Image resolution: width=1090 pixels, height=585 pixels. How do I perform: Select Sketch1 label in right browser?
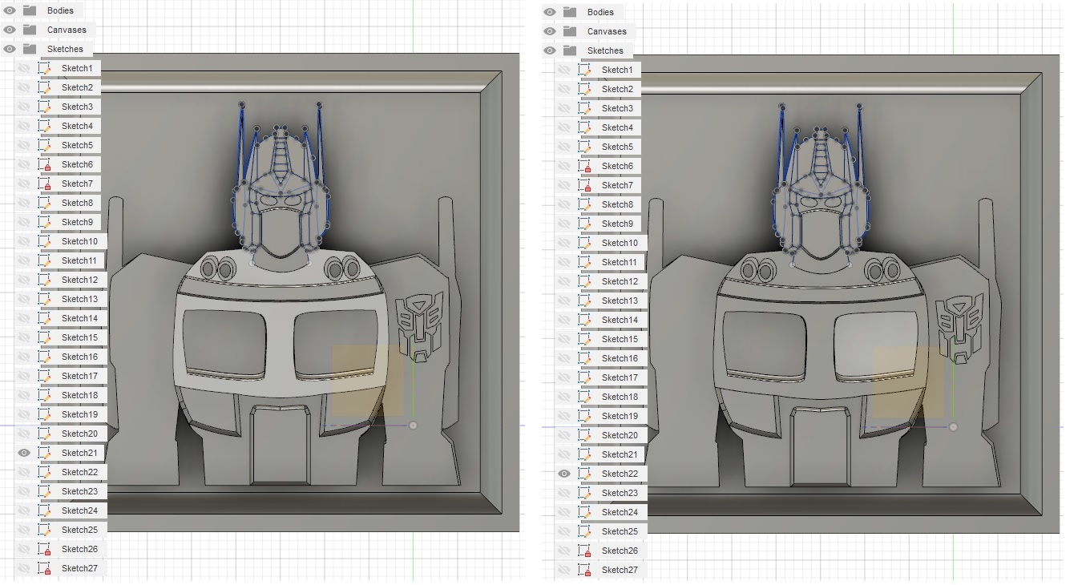[x=617, y=70]
